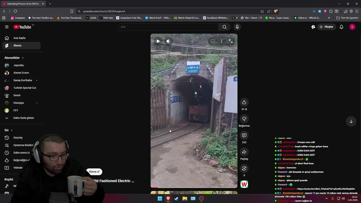Open the account avatar menu
The height and width of the screenshot is (203, 361).
click(352, 27)
